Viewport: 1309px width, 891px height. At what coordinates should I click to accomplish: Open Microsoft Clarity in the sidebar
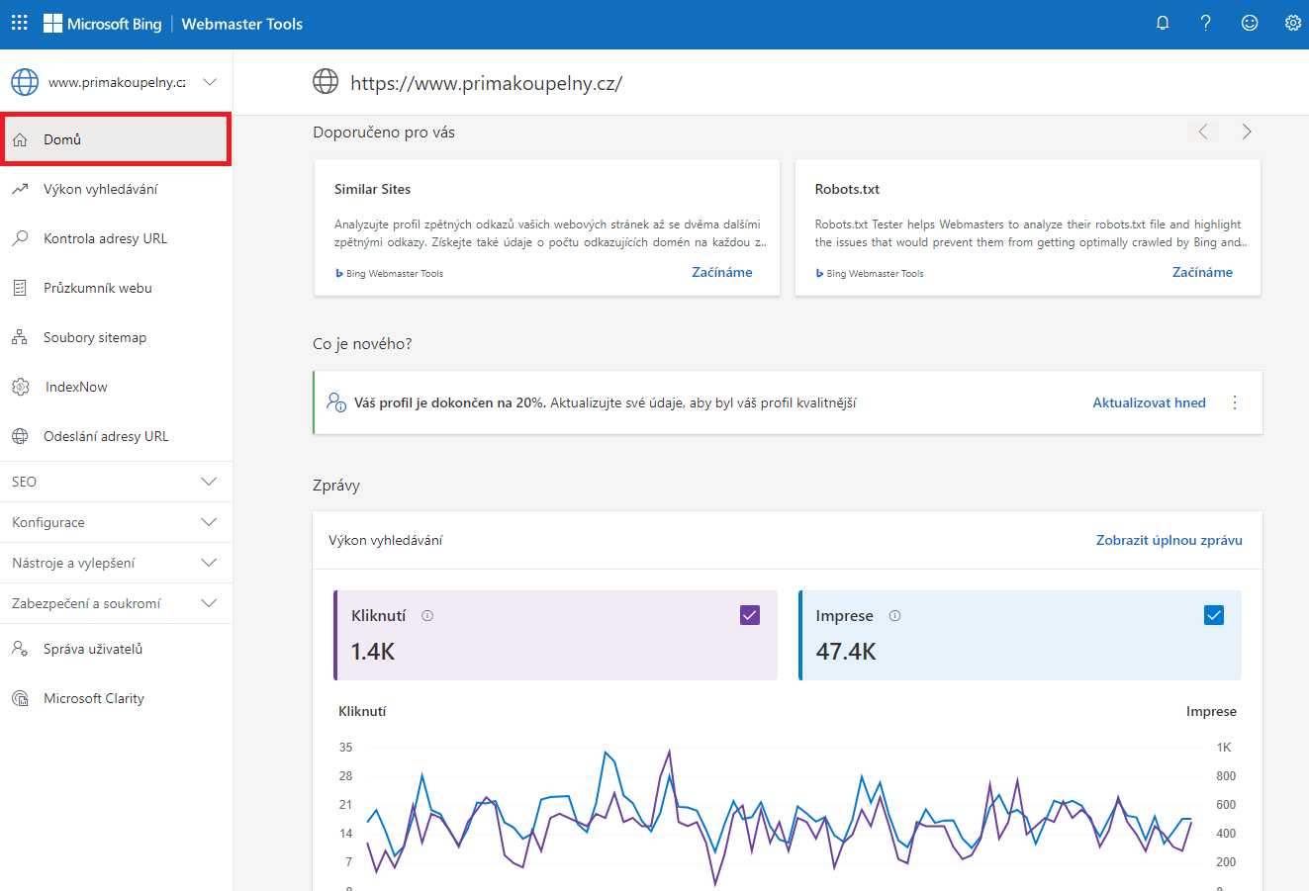pyautogui.click(x=116, y=698)
